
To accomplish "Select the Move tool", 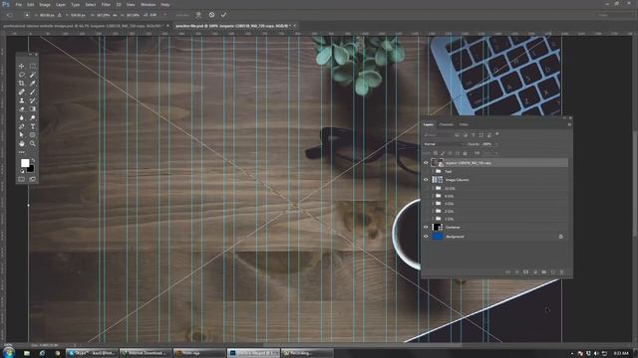I will click(22, 66).
